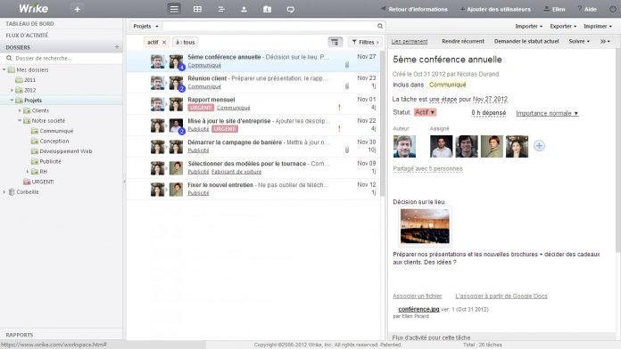This screenshot has width=621, height=349.
Task: Open the workload person view icon
Action: (x=244, y=9)
